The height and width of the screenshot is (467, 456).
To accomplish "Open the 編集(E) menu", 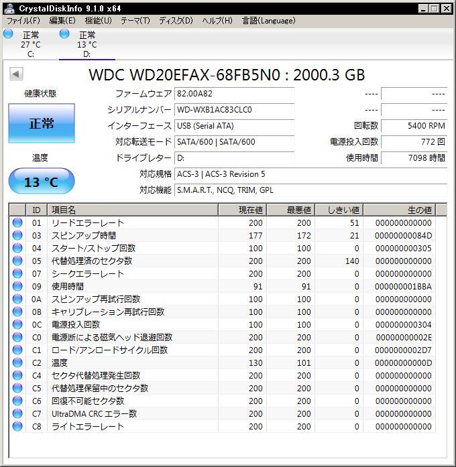I will point(62,21).
